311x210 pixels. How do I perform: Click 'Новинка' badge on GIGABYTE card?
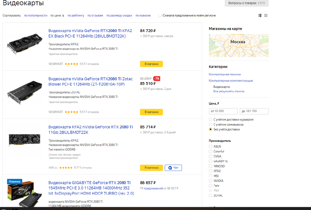[x=15, y=182]
